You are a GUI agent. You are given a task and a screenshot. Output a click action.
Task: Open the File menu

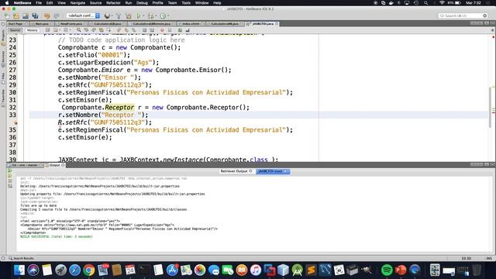[x=39, y=3]
